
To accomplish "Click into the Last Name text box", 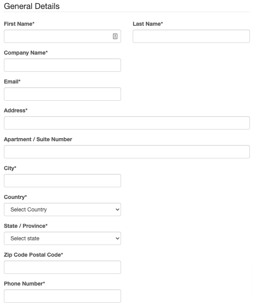I will pyautogui.click(x=191, y=36).
